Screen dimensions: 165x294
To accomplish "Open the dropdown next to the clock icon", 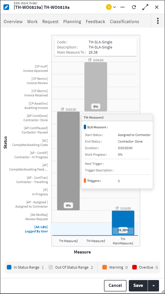I will (x=114, y=7).
